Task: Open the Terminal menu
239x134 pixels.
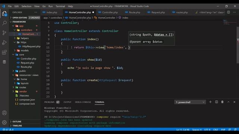Action: tap(60, 6)
